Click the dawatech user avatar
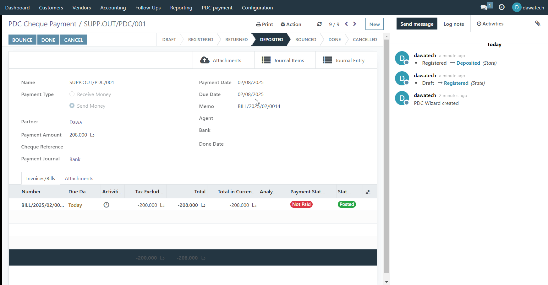 point(517,8)
